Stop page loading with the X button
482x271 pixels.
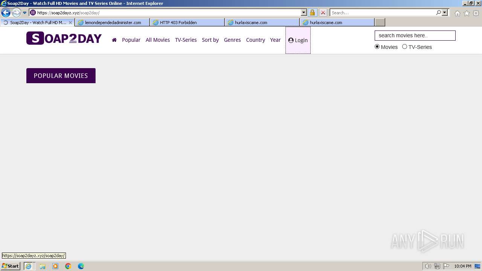point(323,12)
